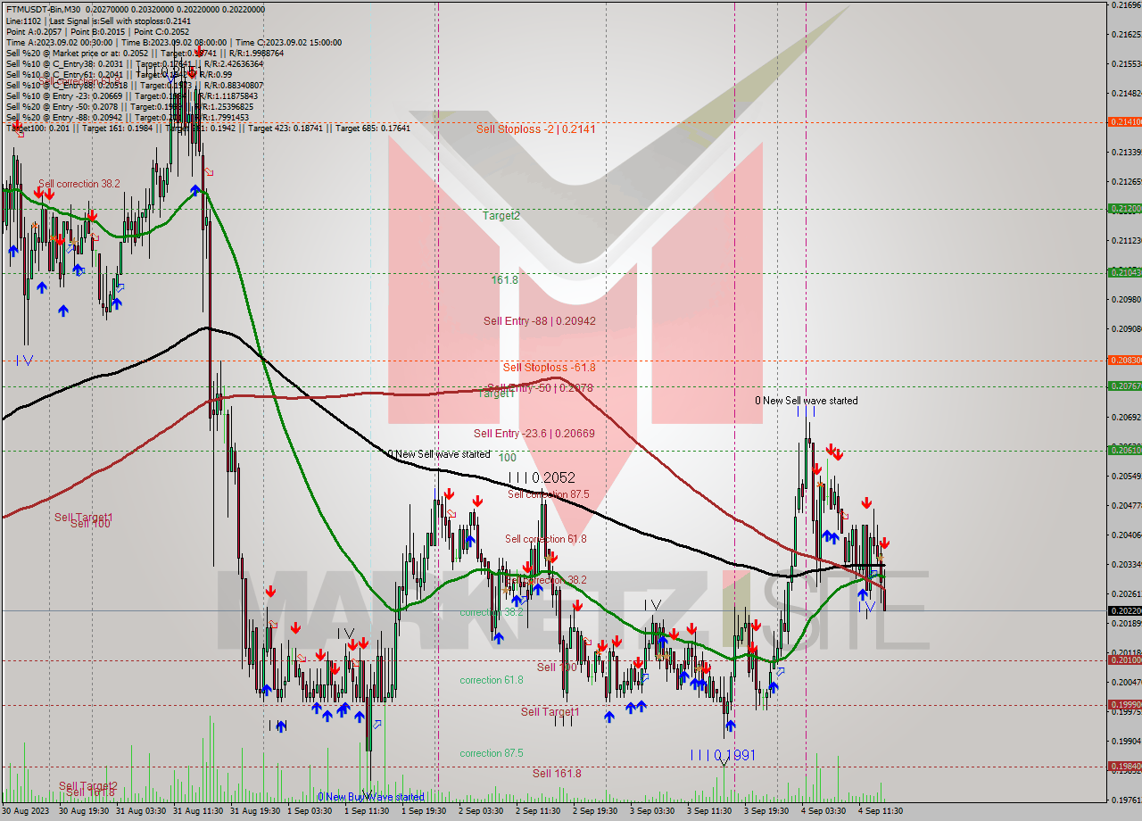Click the '31 Aug 11:30' time axis label
Viewport: 1142px width, 821px height.
pos(198,811)
